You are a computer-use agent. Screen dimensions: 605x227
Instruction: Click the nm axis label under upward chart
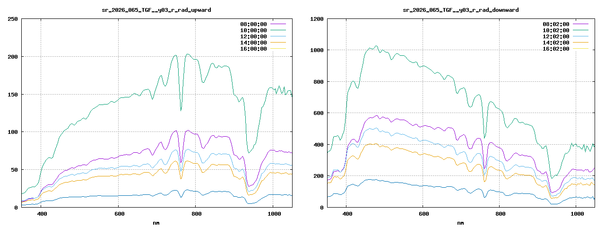point(156,222)
